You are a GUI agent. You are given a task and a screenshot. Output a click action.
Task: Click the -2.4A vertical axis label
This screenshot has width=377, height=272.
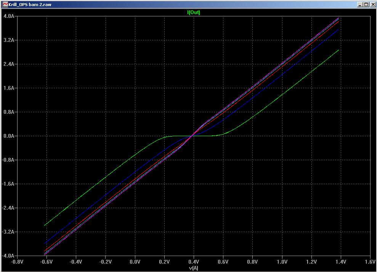click(x=8, y=208)
